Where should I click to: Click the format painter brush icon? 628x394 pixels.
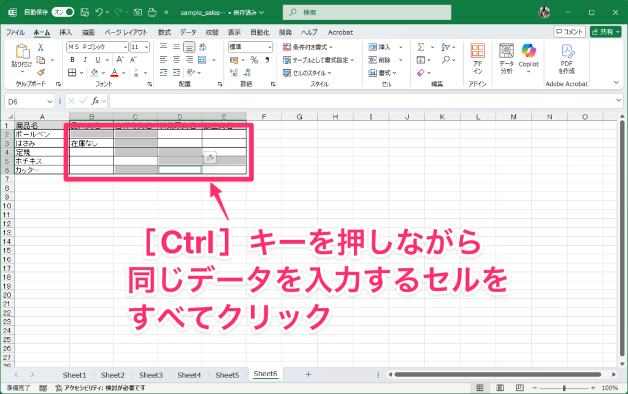point(40,72)
